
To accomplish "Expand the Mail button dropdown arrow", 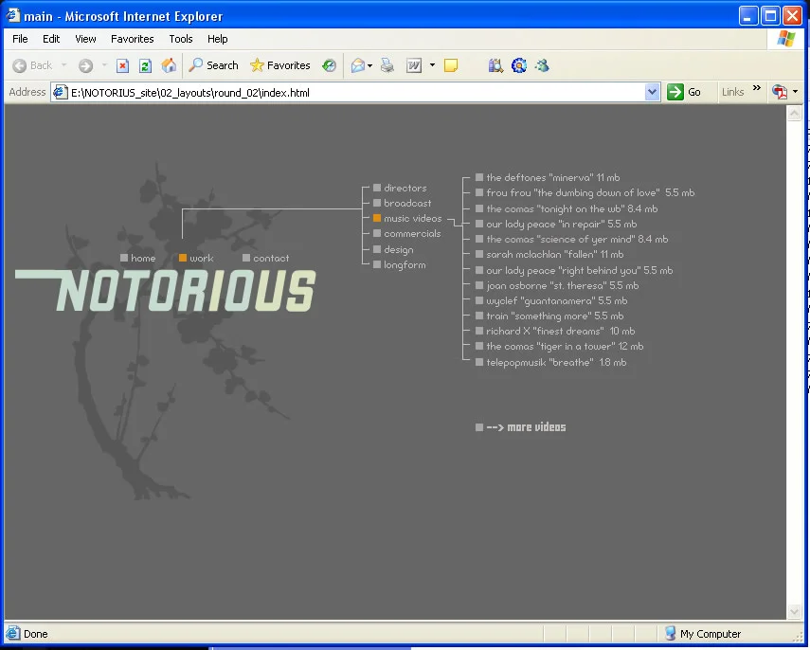I will pos(369,65).
